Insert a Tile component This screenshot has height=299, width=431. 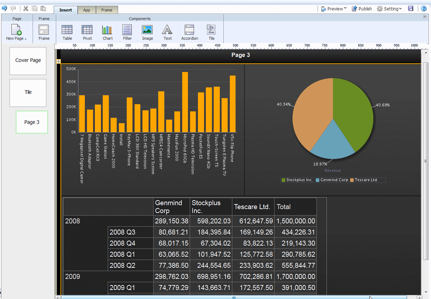tap(211, 33)
